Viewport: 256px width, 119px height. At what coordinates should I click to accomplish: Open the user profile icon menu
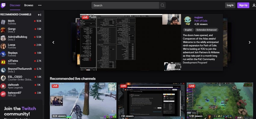pos(254,5)
